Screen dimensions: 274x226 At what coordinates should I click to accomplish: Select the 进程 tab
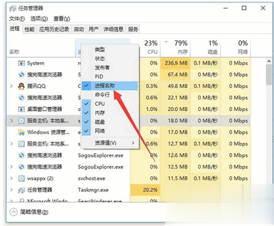tap(15, 28)
